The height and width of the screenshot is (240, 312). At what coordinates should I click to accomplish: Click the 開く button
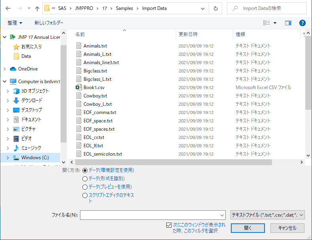coord(248,228)
